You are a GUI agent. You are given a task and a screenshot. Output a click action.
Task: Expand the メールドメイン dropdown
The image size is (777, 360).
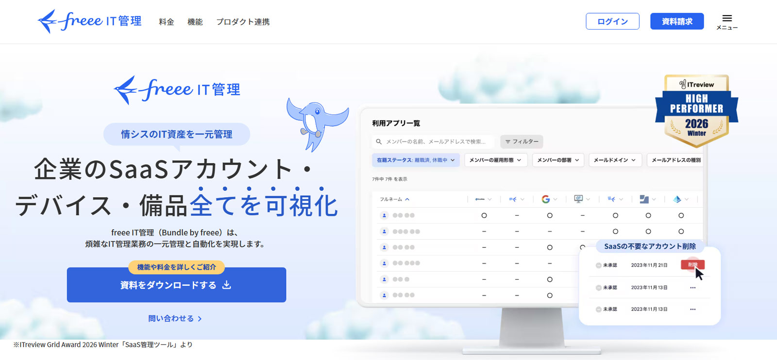click(615, 160)
